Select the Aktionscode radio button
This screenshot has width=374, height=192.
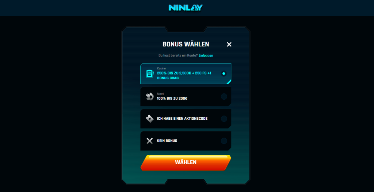[224, 119]
